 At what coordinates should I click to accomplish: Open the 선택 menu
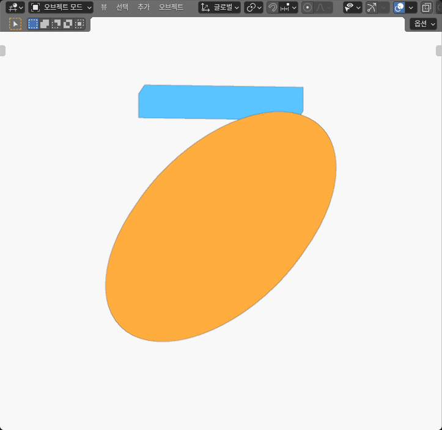tap(122, 7)
